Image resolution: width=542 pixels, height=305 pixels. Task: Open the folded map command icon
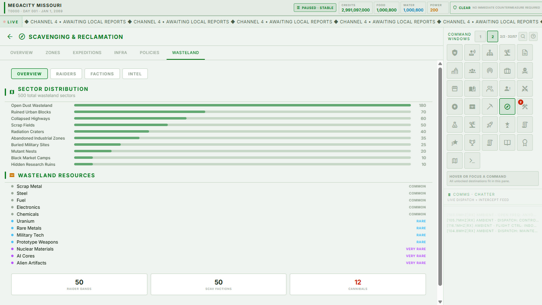pyautogui.click(x=454, y=161)
